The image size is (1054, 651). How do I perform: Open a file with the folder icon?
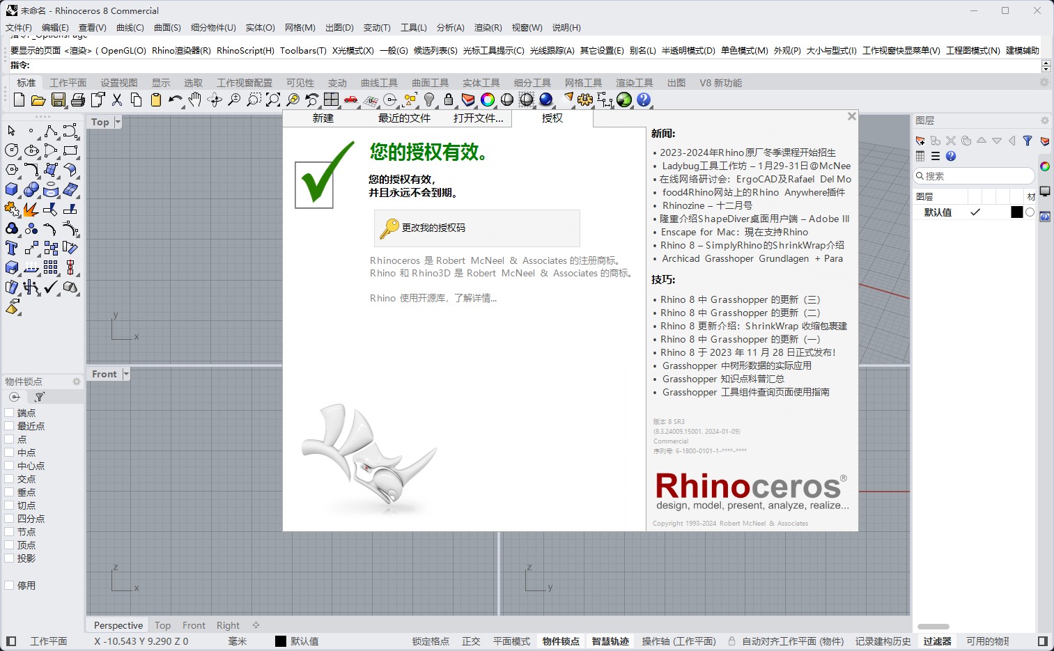(x=38, y=100)
